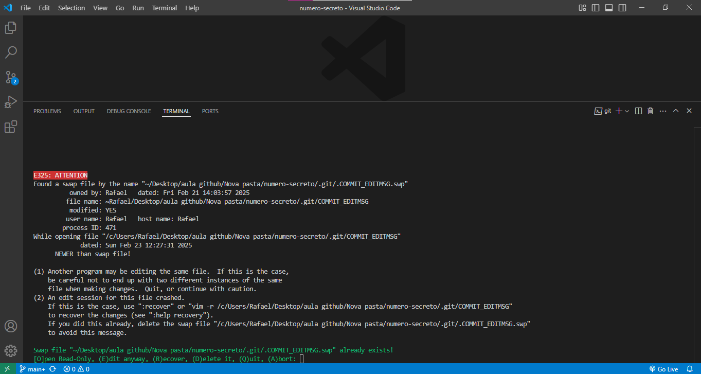
Task: Toggle the Primary Side Bar
Action: coord(596,8)
